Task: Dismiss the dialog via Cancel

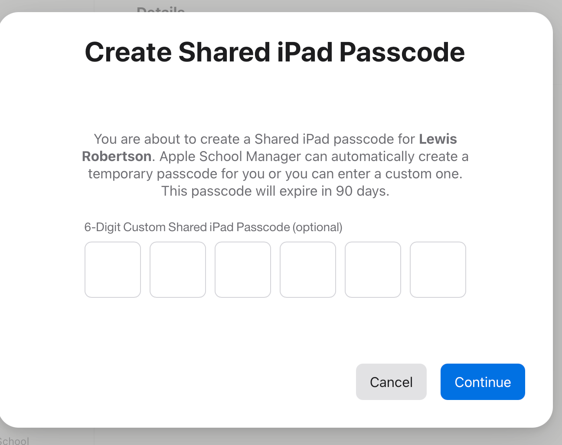Action: point(391,382)
